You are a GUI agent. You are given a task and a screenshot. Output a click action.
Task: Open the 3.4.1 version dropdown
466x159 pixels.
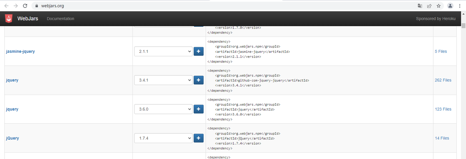click(x=163, y=80)
